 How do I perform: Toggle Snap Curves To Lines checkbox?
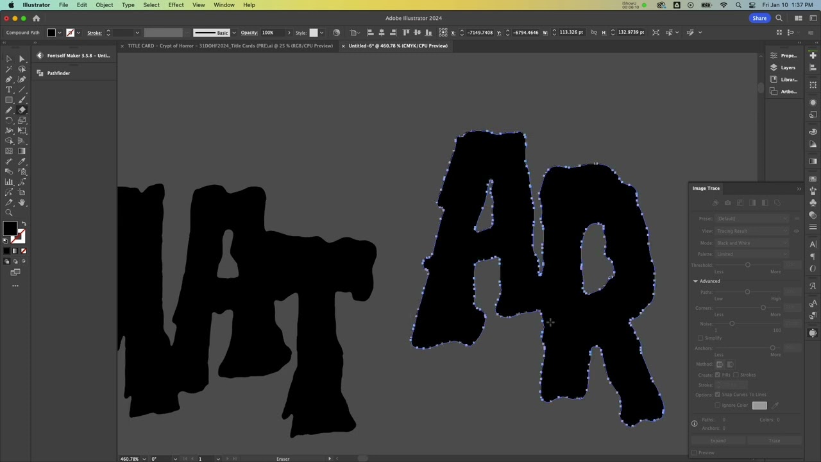[x=718, y=395]
